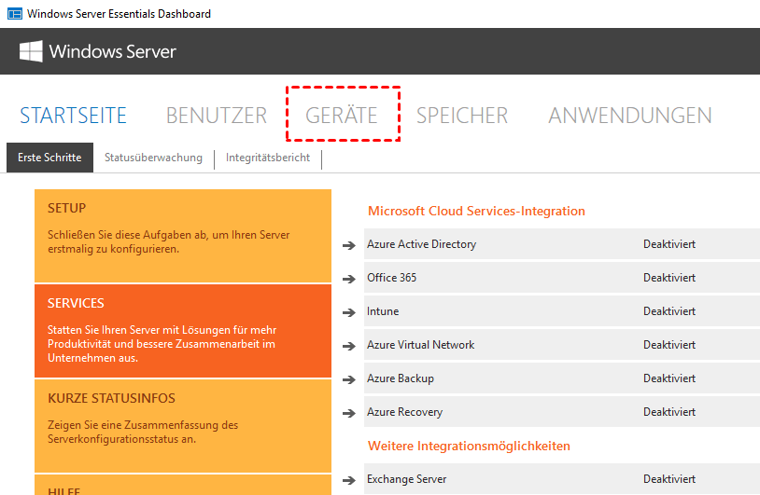
Task: Open the Integritätsbericht tab
Action: [268, 158]
